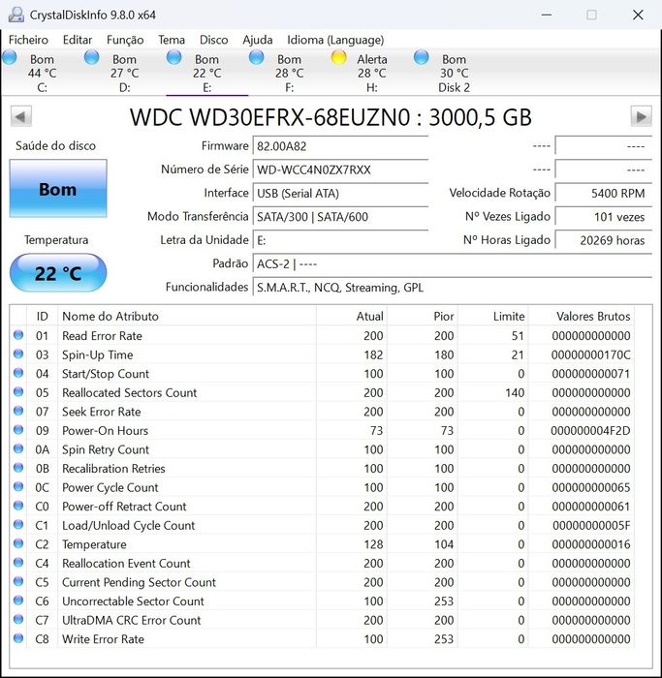Click status dot for Reallocation Event Count
Screen dimensions: 662x678
[18, 563]
